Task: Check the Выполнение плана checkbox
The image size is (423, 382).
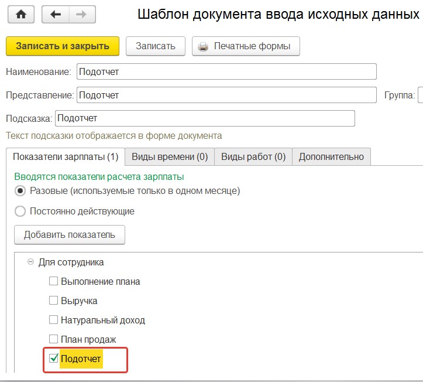Action: [53, 281]
